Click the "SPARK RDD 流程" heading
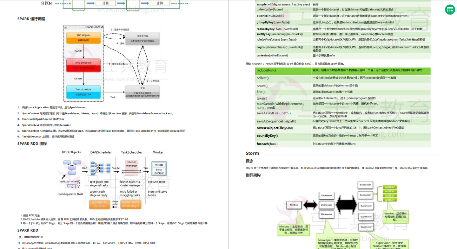The image size is (457, 249). [32, 144]
